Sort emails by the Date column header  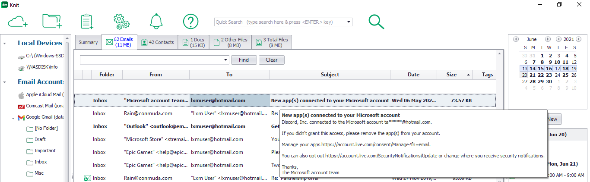click(413, 75)
